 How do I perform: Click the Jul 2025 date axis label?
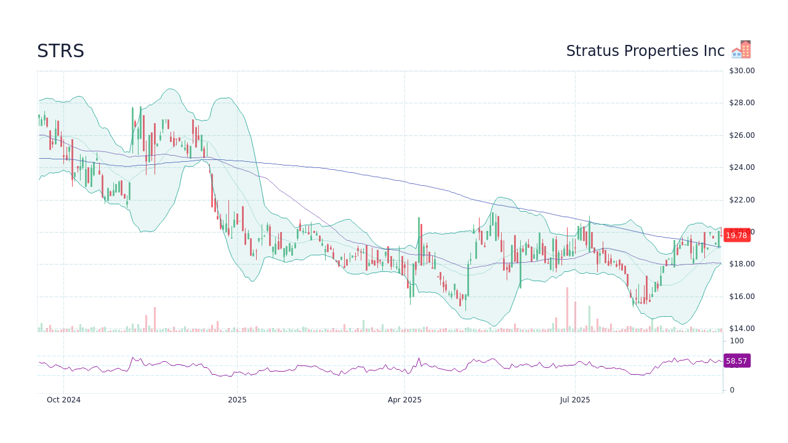pyautogui.click(x=575, y=400)
